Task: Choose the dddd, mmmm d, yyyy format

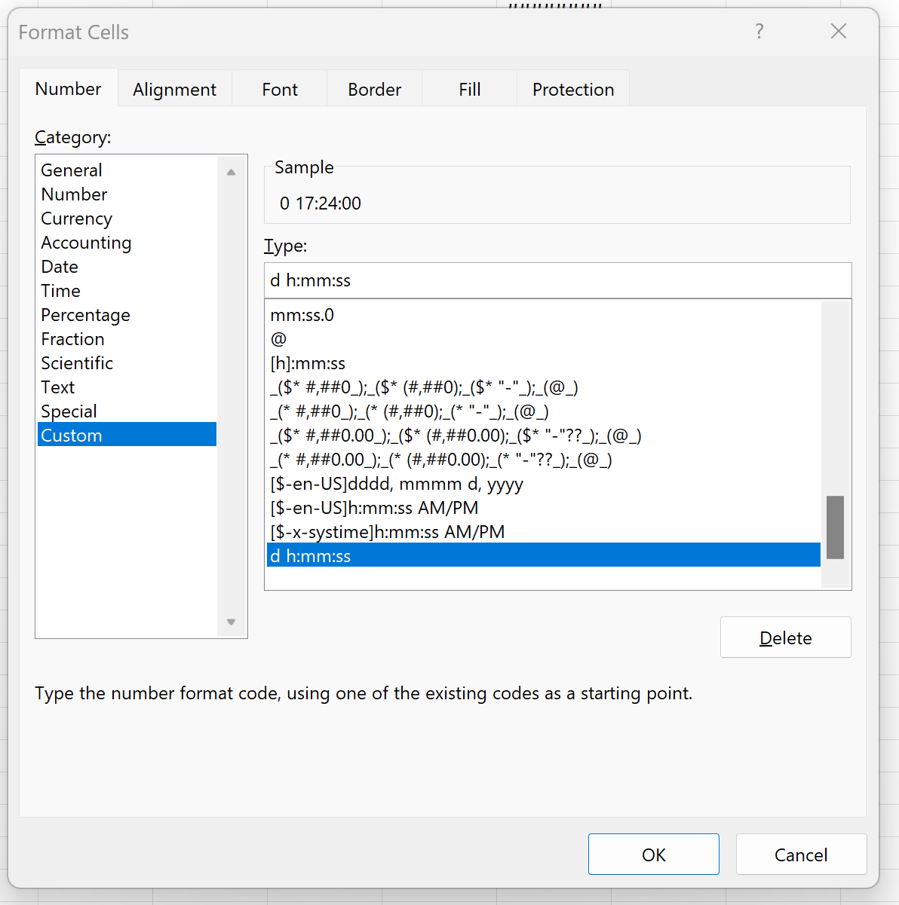Action: 397,484
